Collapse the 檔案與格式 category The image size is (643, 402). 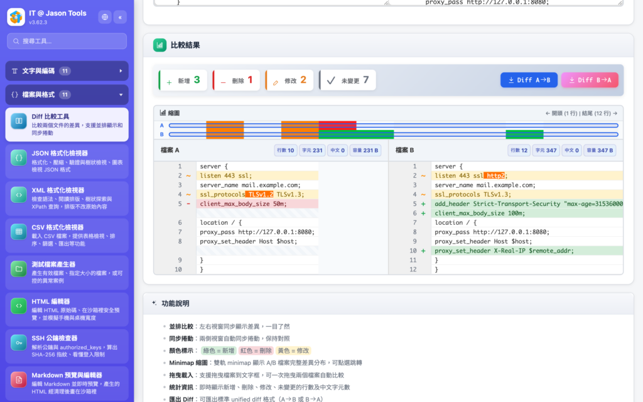pos(67,95)
